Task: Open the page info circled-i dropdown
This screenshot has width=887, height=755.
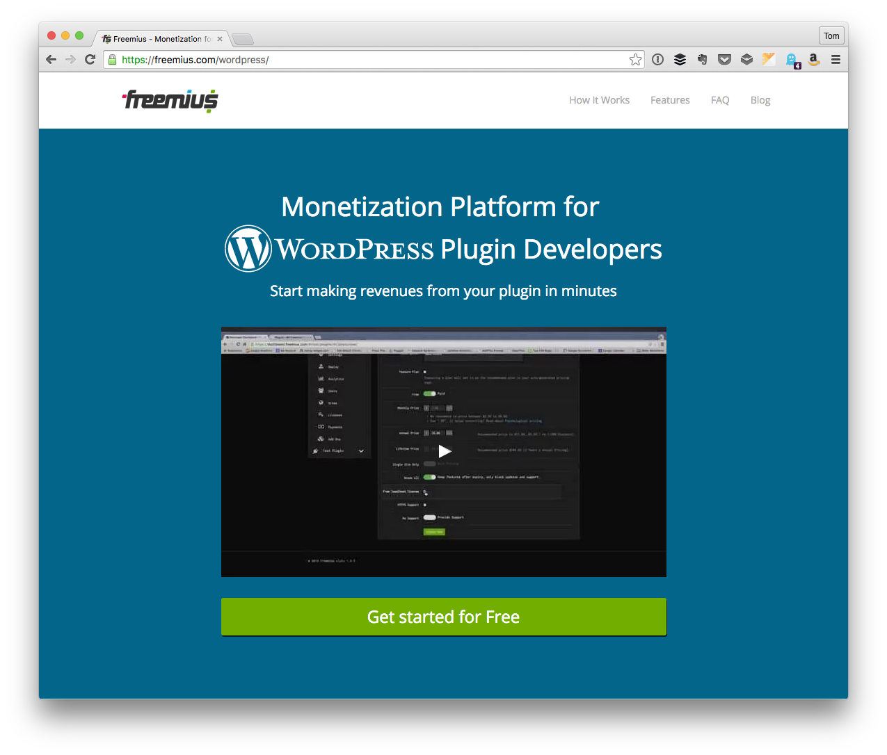Action: pyautogui.click(x=657, y=59)
